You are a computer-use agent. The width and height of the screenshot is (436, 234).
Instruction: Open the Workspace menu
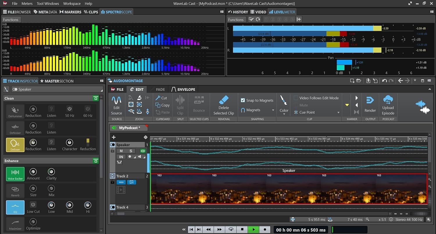point(72,3)
